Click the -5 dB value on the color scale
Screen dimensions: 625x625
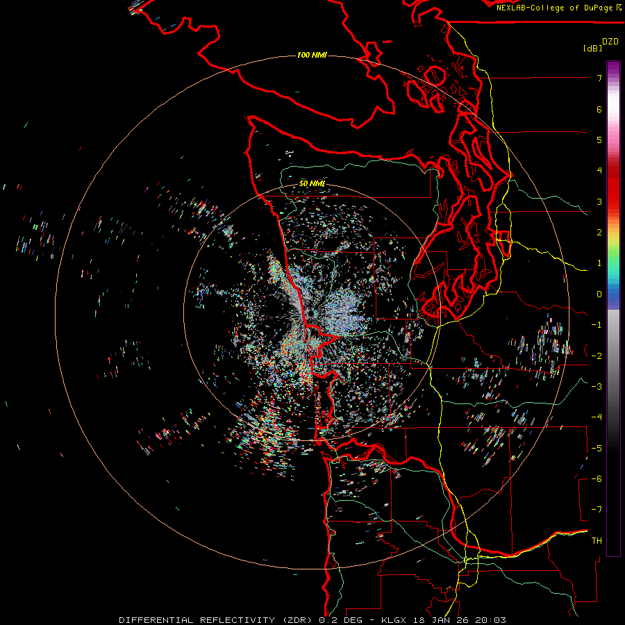597,449
